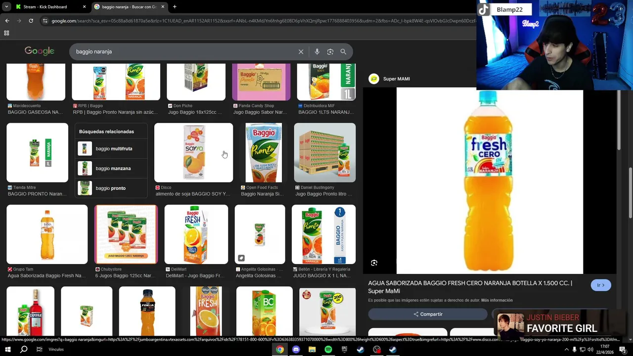The width and height of the screenshot is (633, 356).
Task: Reload the page in Chrome
Action: click(x=31, y=21)
